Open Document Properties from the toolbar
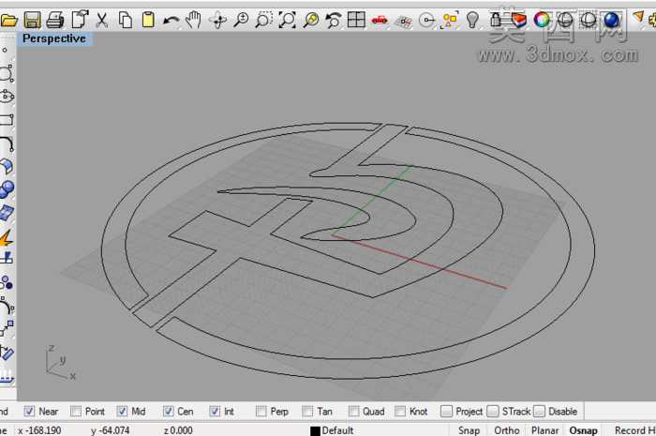Image resolution: width=656 pixels, height=436 pixels. (80, 20)
